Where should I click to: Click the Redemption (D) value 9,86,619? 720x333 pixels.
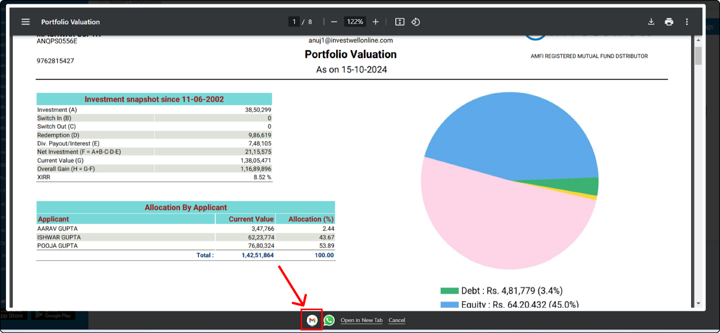click(260, 135)
